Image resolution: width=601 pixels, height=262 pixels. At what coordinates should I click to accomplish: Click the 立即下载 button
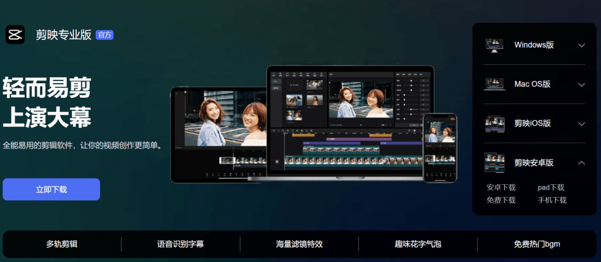51,189
